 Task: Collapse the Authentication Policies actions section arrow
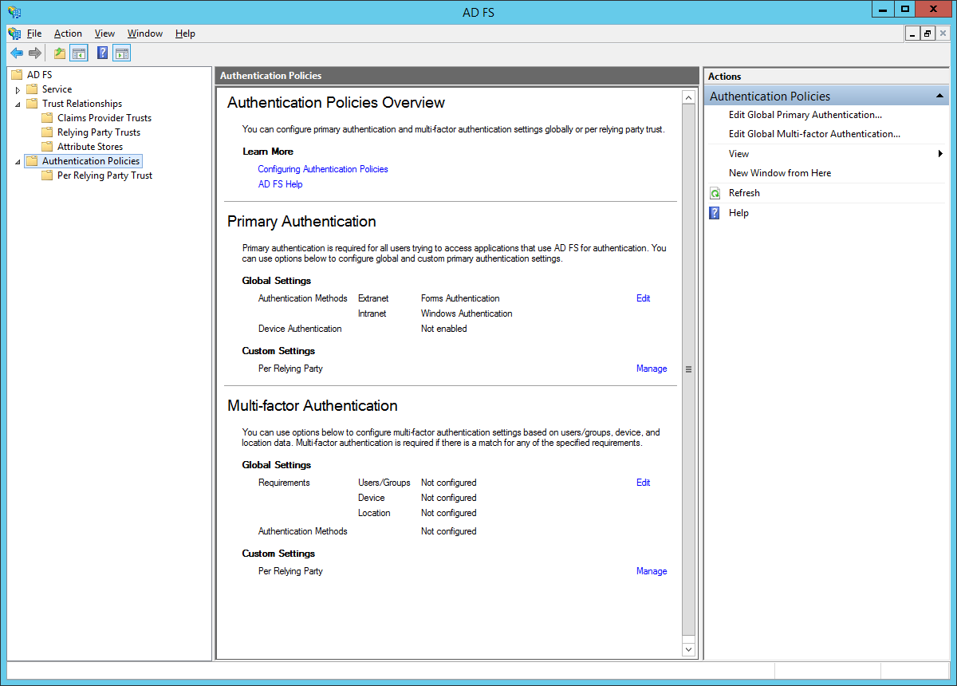pos(940,97)
